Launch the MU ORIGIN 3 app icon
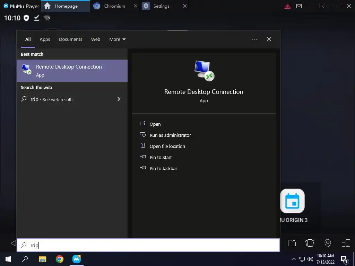This screenshot has height=266, width=355. 292,201
